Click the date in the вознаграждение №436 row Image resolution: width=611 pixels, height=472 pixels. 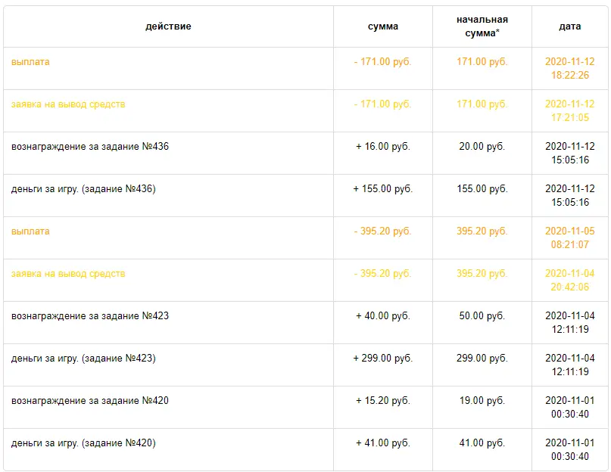[x=569, y=154]
